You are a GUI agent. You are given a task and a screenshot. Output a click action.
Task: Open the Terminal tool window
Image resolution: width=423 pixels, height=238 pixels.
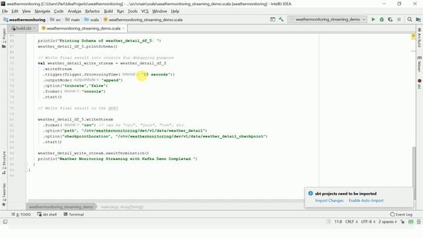73,214
